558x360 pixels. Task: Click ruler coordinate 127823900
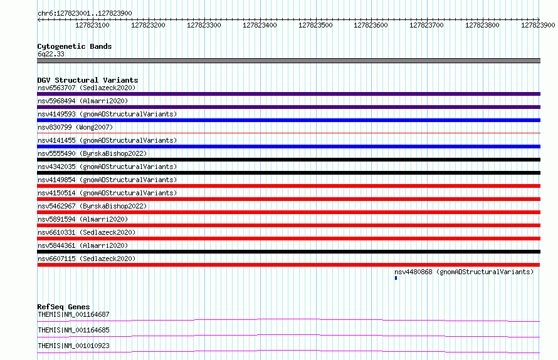[538, 25]
